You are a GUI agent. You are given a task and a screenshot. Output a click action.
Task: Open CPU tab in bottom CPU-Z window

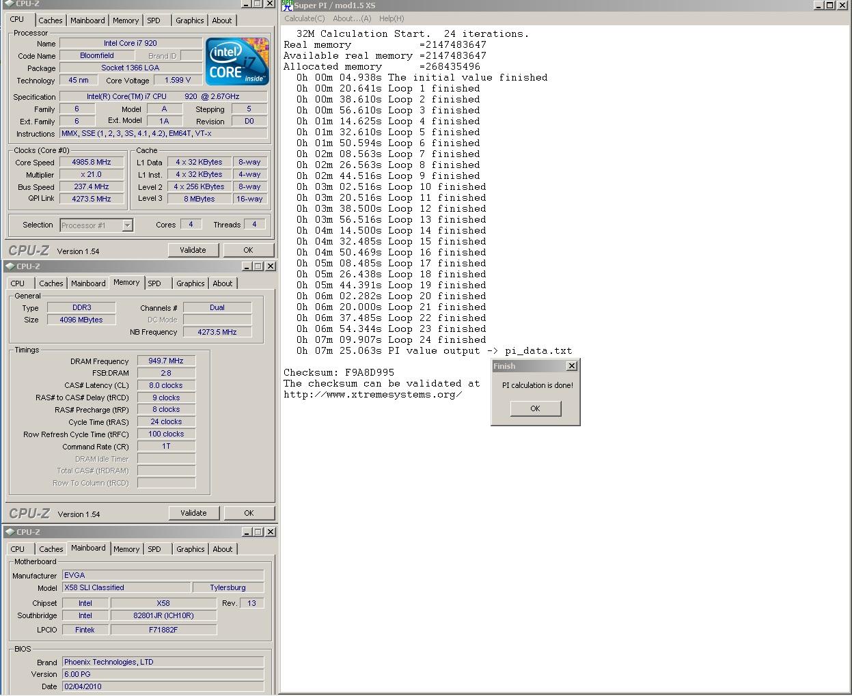coord(18,549)
